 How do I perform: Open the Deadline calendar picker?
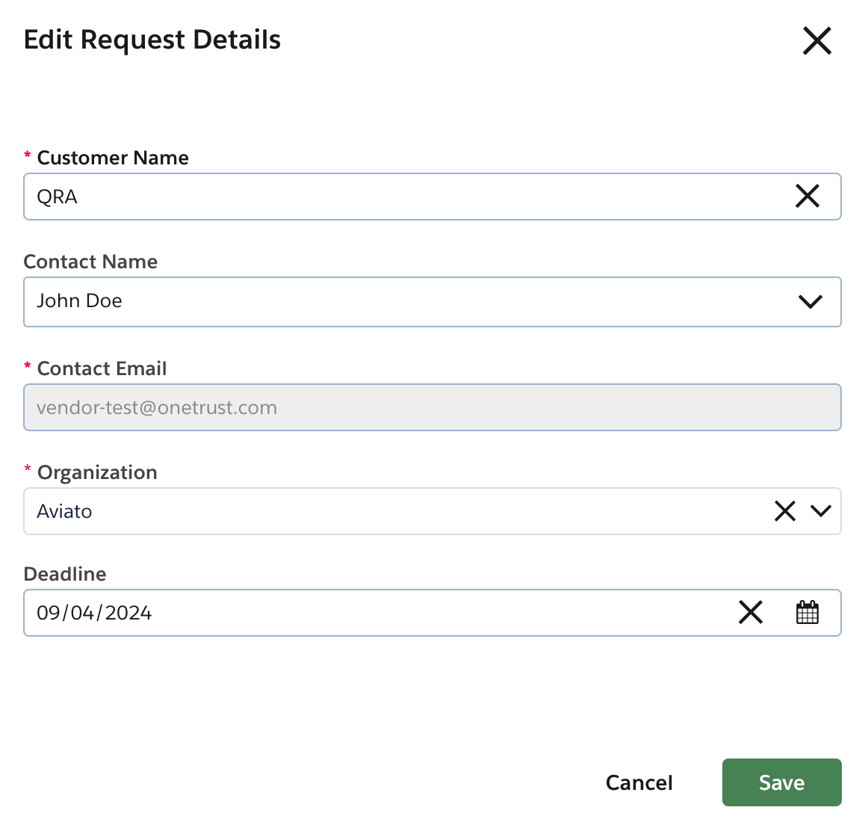pos(807,612)
